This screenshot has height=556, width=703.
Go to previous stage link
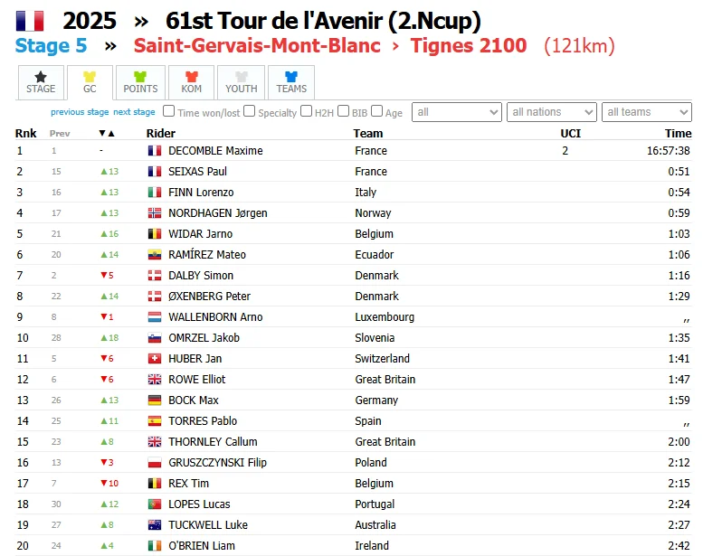pyautogui.click(x=80, y=112)
